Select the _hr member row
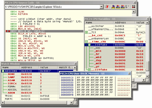The height and width of the screenshot is (108, 152). coord(115,54)
